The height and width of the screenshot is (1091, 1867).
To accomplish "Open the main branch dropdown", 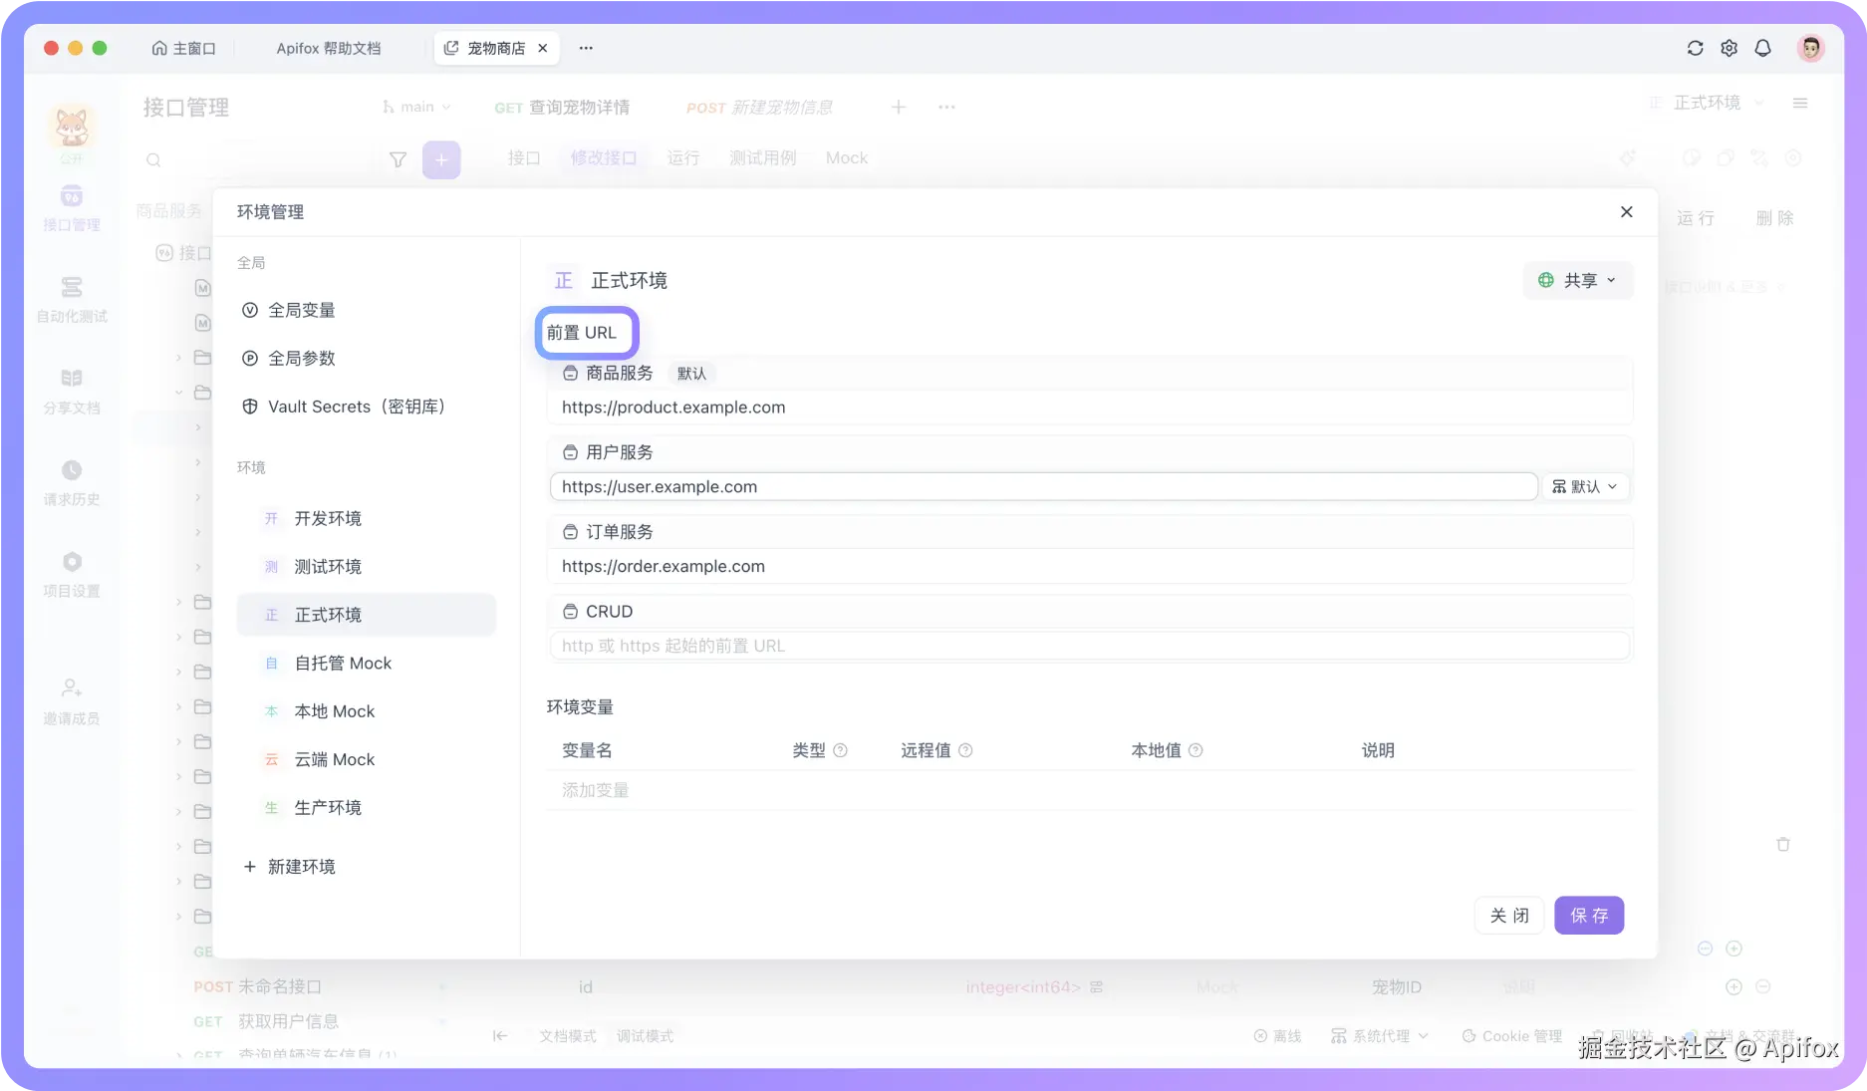I will click(x=415, y=107).
